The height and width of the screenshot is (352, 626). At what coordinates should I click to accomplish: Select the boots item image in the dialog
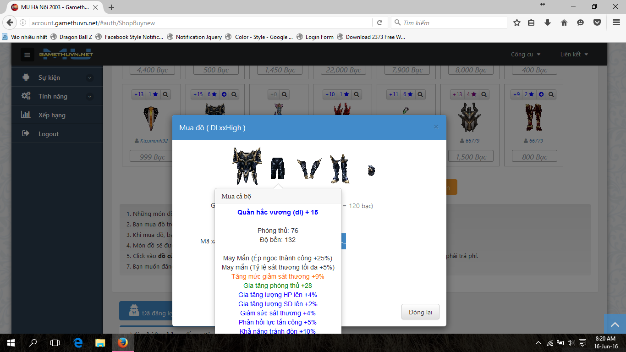click(x=340, y=169)
